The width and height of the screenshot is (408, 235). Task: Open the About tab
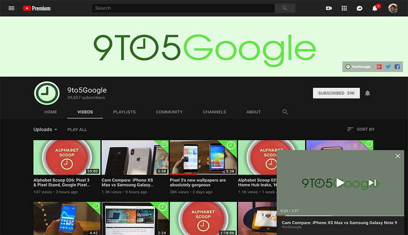(x=254, y=112)
